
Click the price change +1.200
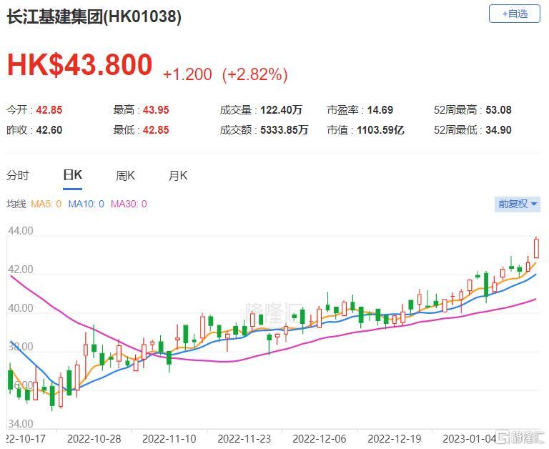(x=187, y=74)
